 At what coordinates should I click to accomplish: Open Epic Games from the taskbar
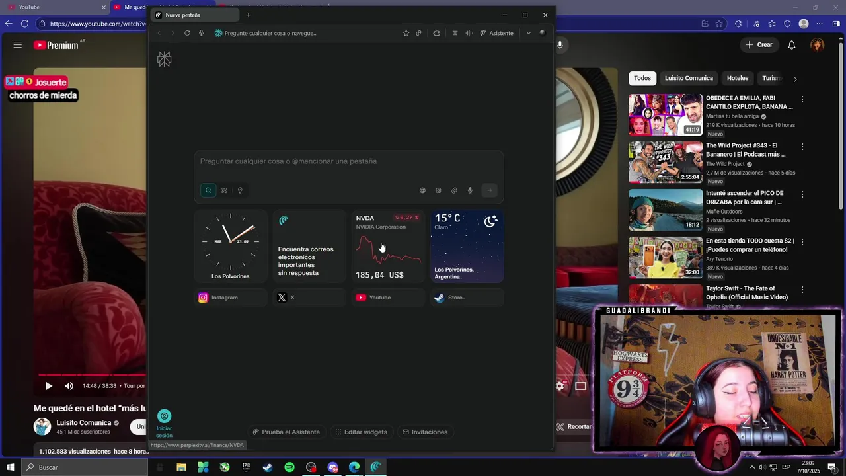[x=246, y=467]
